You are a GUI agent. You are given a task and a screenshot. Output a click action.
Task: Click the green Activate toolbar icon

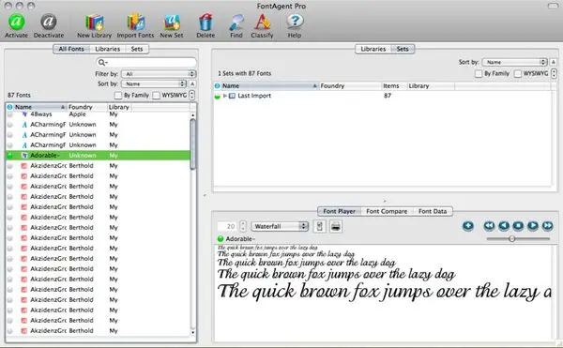(17, 22)
